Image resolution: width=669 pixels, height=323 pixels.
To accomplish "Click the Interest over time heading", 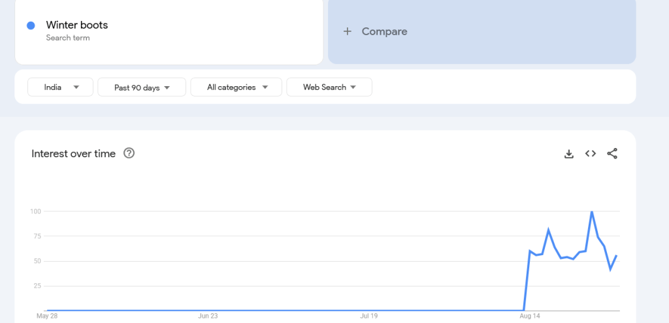I will coord(73,153).
